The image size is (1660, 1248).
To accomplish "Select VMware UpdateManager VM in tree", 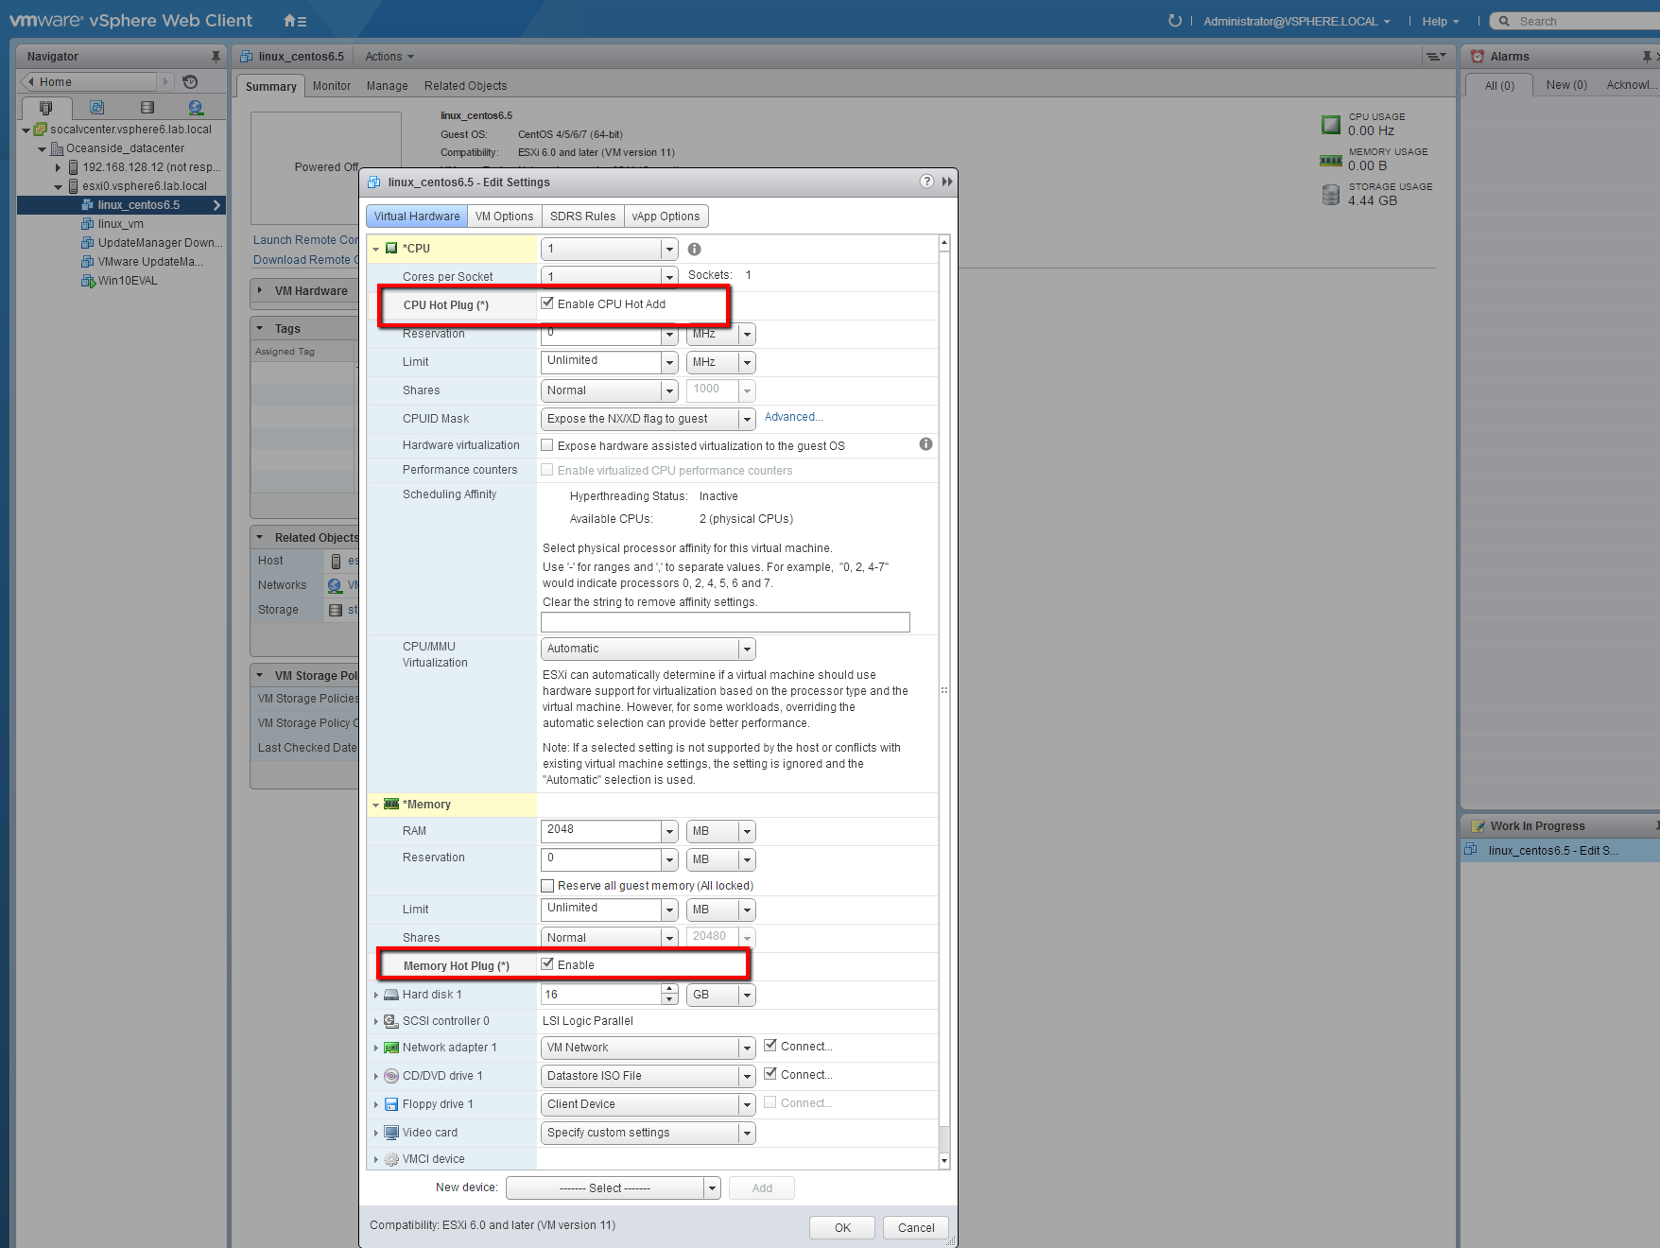I will click(150, 262).
